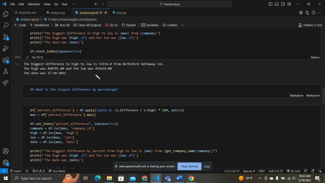Select the Python 3.10.8 kernel picker
325x183 pixels.
[x=310, y=25]
